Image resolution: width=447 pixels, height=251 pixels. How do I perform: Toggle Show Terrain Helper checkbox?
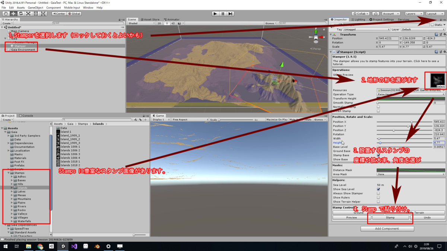click(x=378, y=202)
